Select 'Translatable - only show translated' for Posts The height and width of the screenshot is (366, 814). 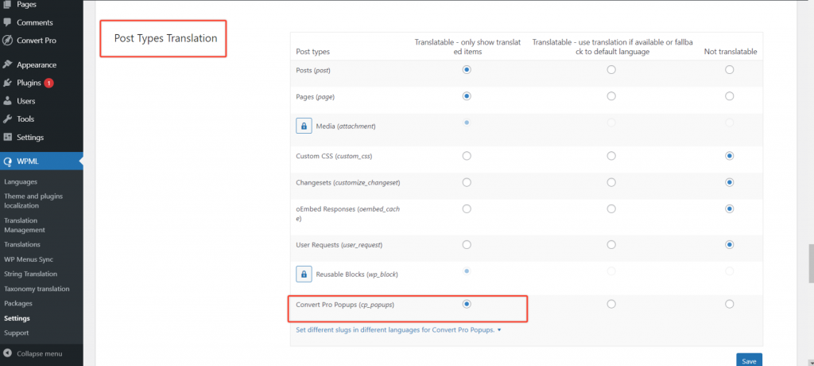[x=467, y=69]
